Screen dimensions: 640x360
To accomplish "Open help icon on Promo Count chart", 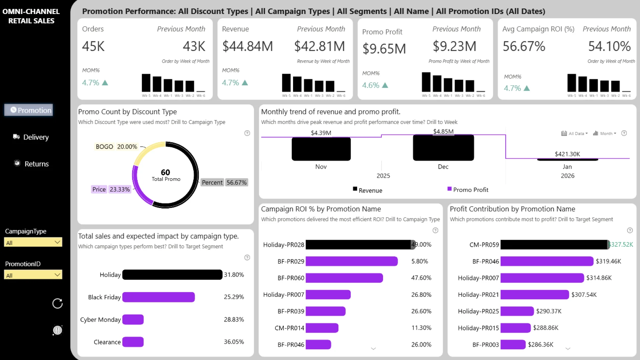I will coord(247,133).
